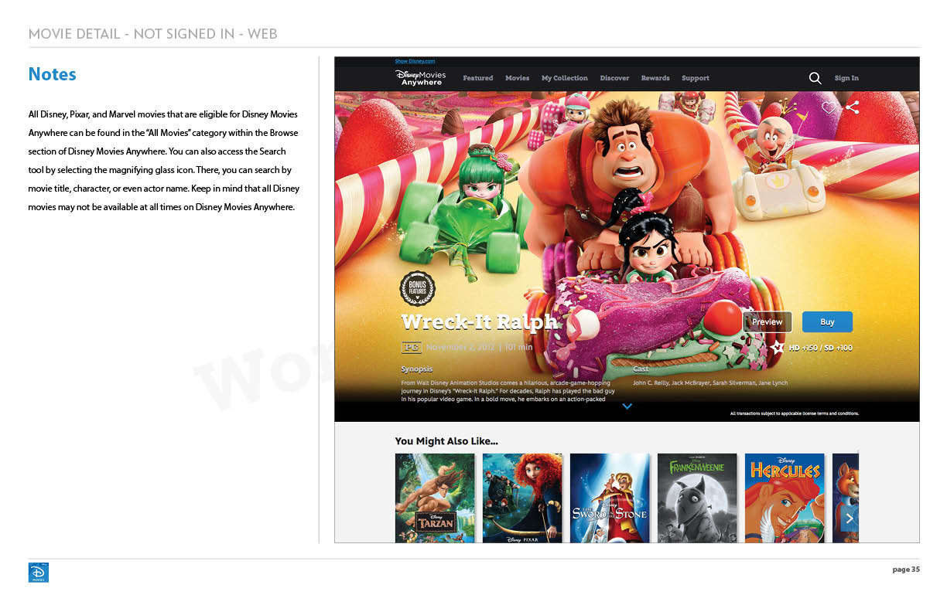This screenshot has height=612, width=947.
Task: Click the Synopsis heading
Action: [417, 369]
